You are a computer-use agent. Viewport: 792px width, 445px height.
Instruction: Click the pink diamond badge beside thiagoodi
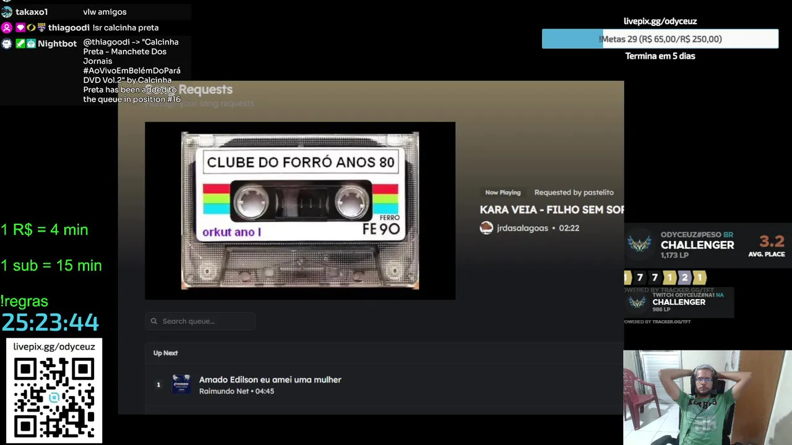(20, 28)
